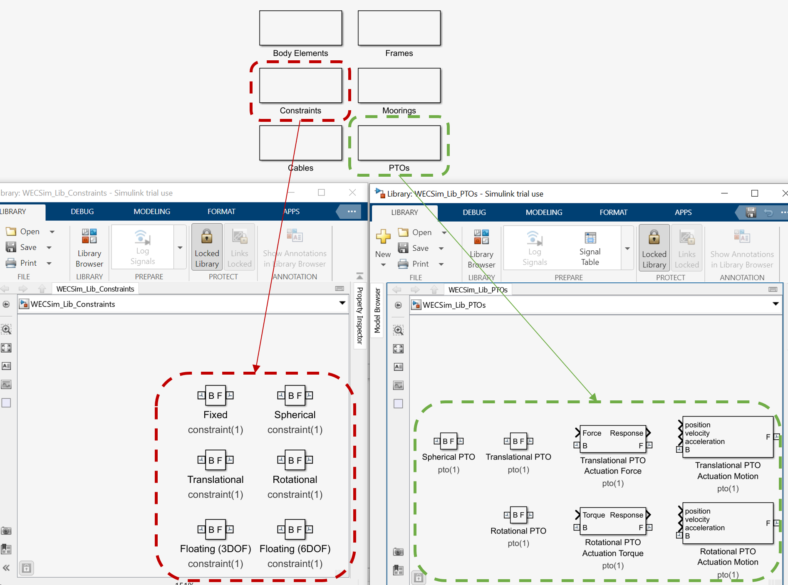Open the Signal Table in PTOs window
This screenshot has height=585, width=788.
(x=590, y=249)
